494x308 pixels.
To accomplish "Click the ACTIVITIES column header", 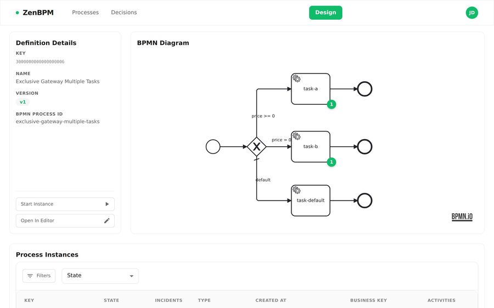I will click(441, 300).
